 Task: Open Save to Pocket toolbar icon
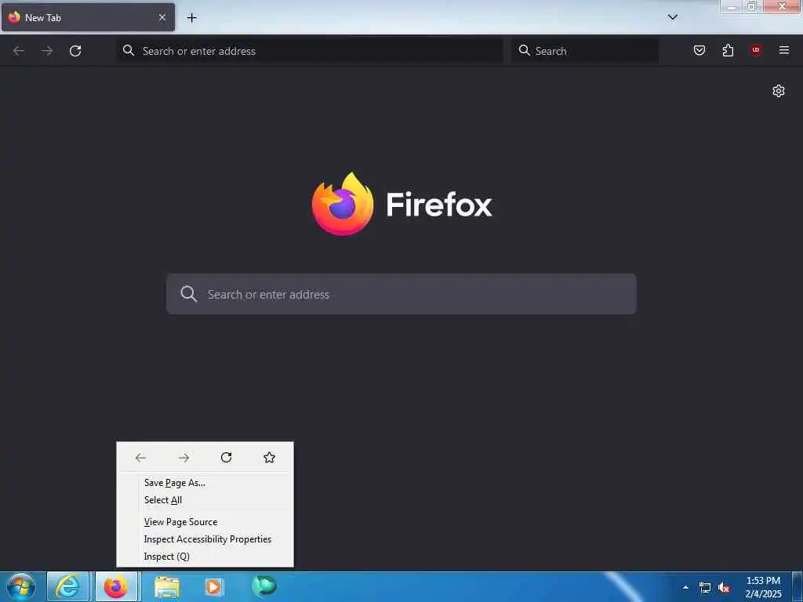[699, 50]
